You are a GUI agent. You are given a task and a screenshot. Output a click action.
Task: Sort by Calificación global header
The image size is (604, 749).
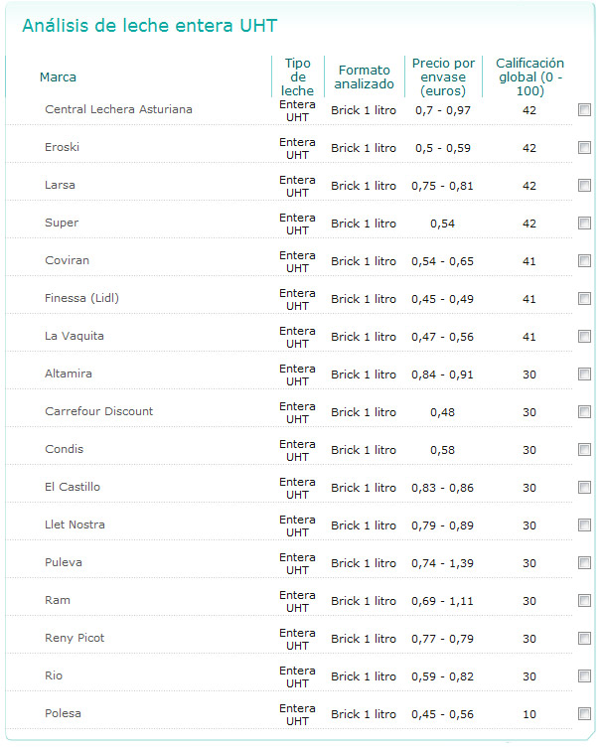coord(529,76)
